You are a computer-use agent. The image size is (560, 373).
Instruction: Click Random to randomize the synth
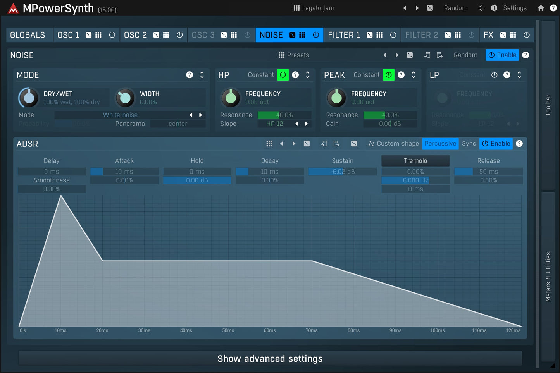pyautogui.click(x=456, y=8)
